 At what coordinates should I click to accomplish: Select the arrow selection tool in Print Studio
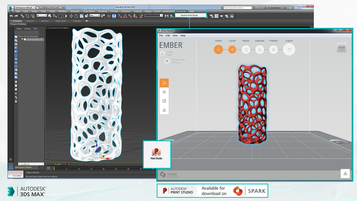[164, 83]
